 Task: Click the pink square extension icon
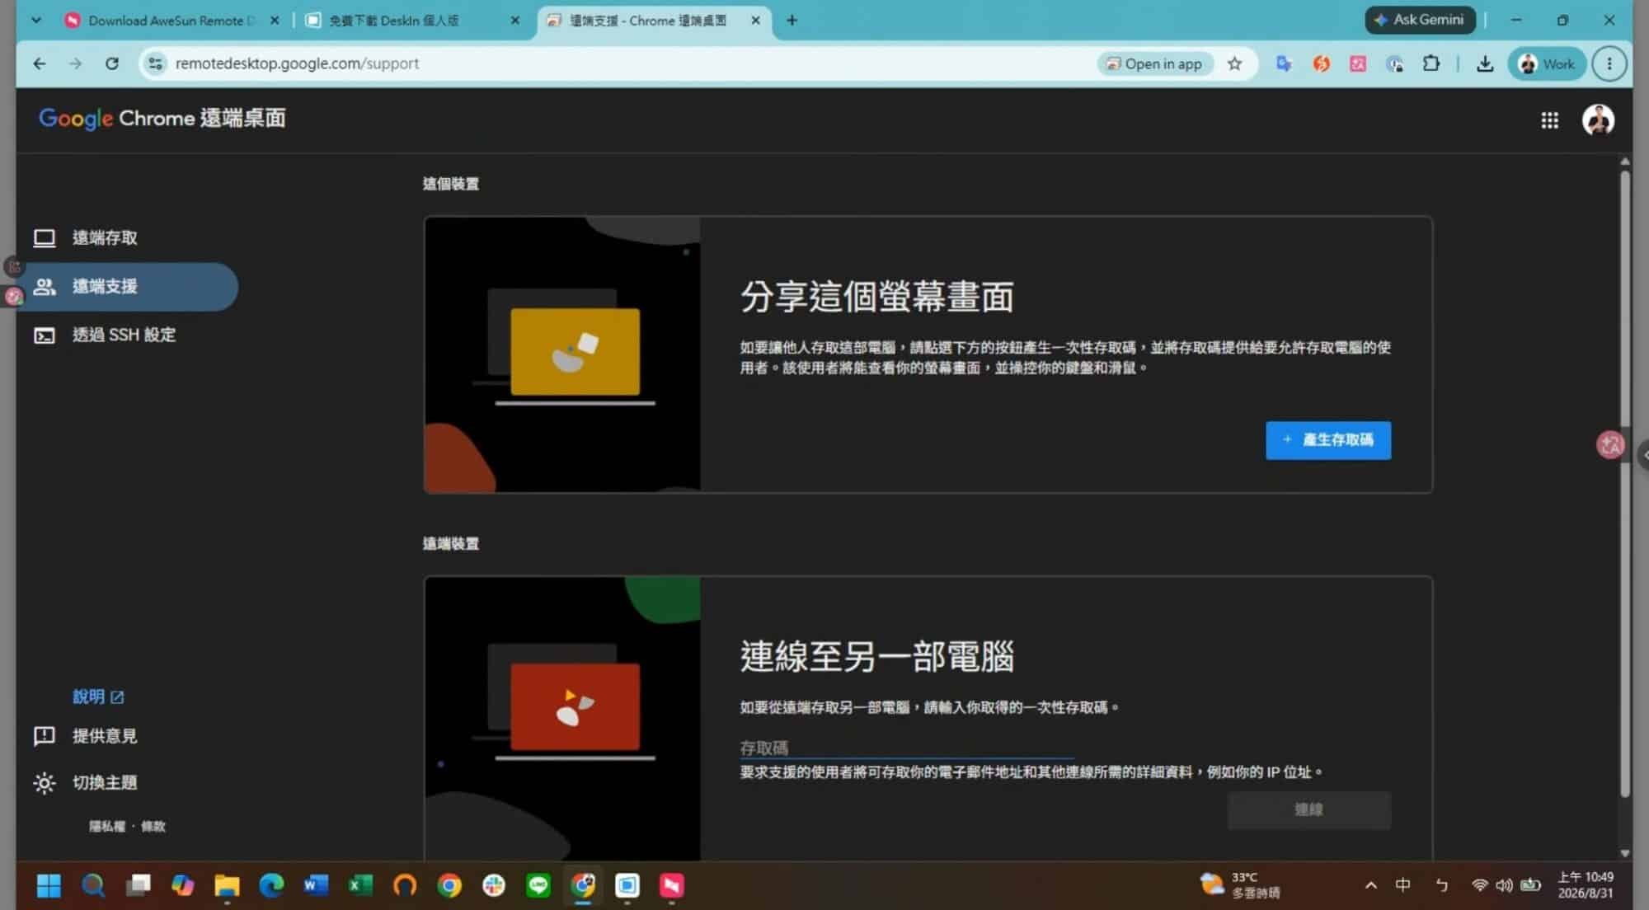pos(1358,63)
